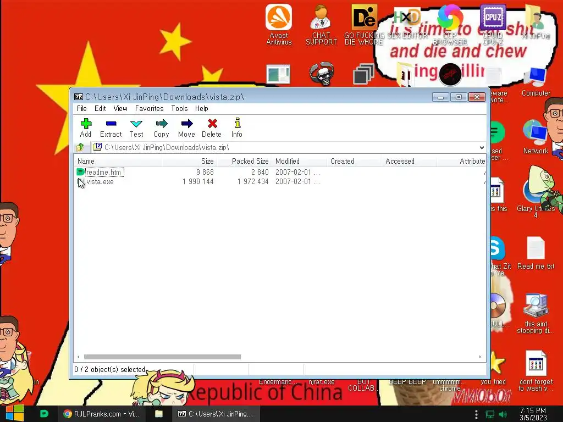This screenshot has width=563, height=422.
Task: Switch to RJLPranks.com Chrome taskbar window
Action: pyautogui.click(x=102, y=414)
